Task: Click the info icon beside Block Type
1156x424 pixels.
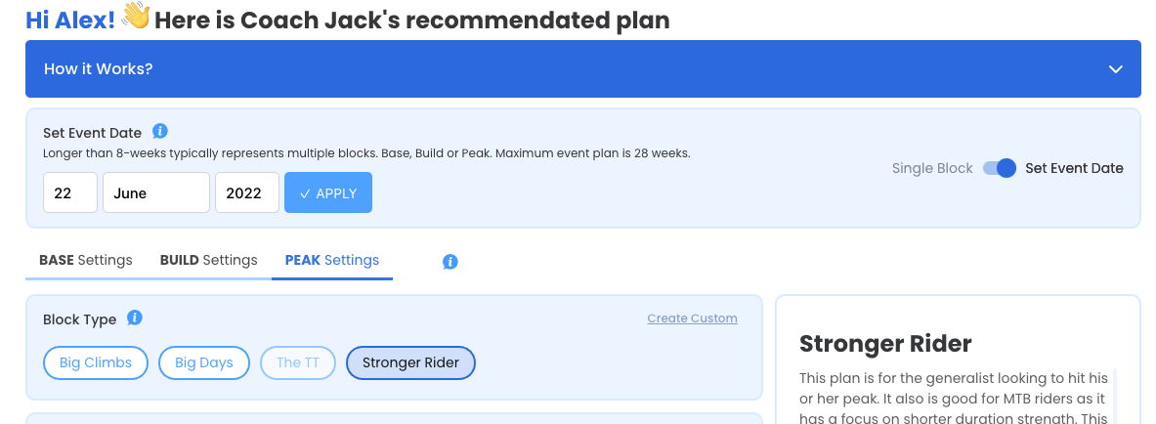Action: click(134, 318)
